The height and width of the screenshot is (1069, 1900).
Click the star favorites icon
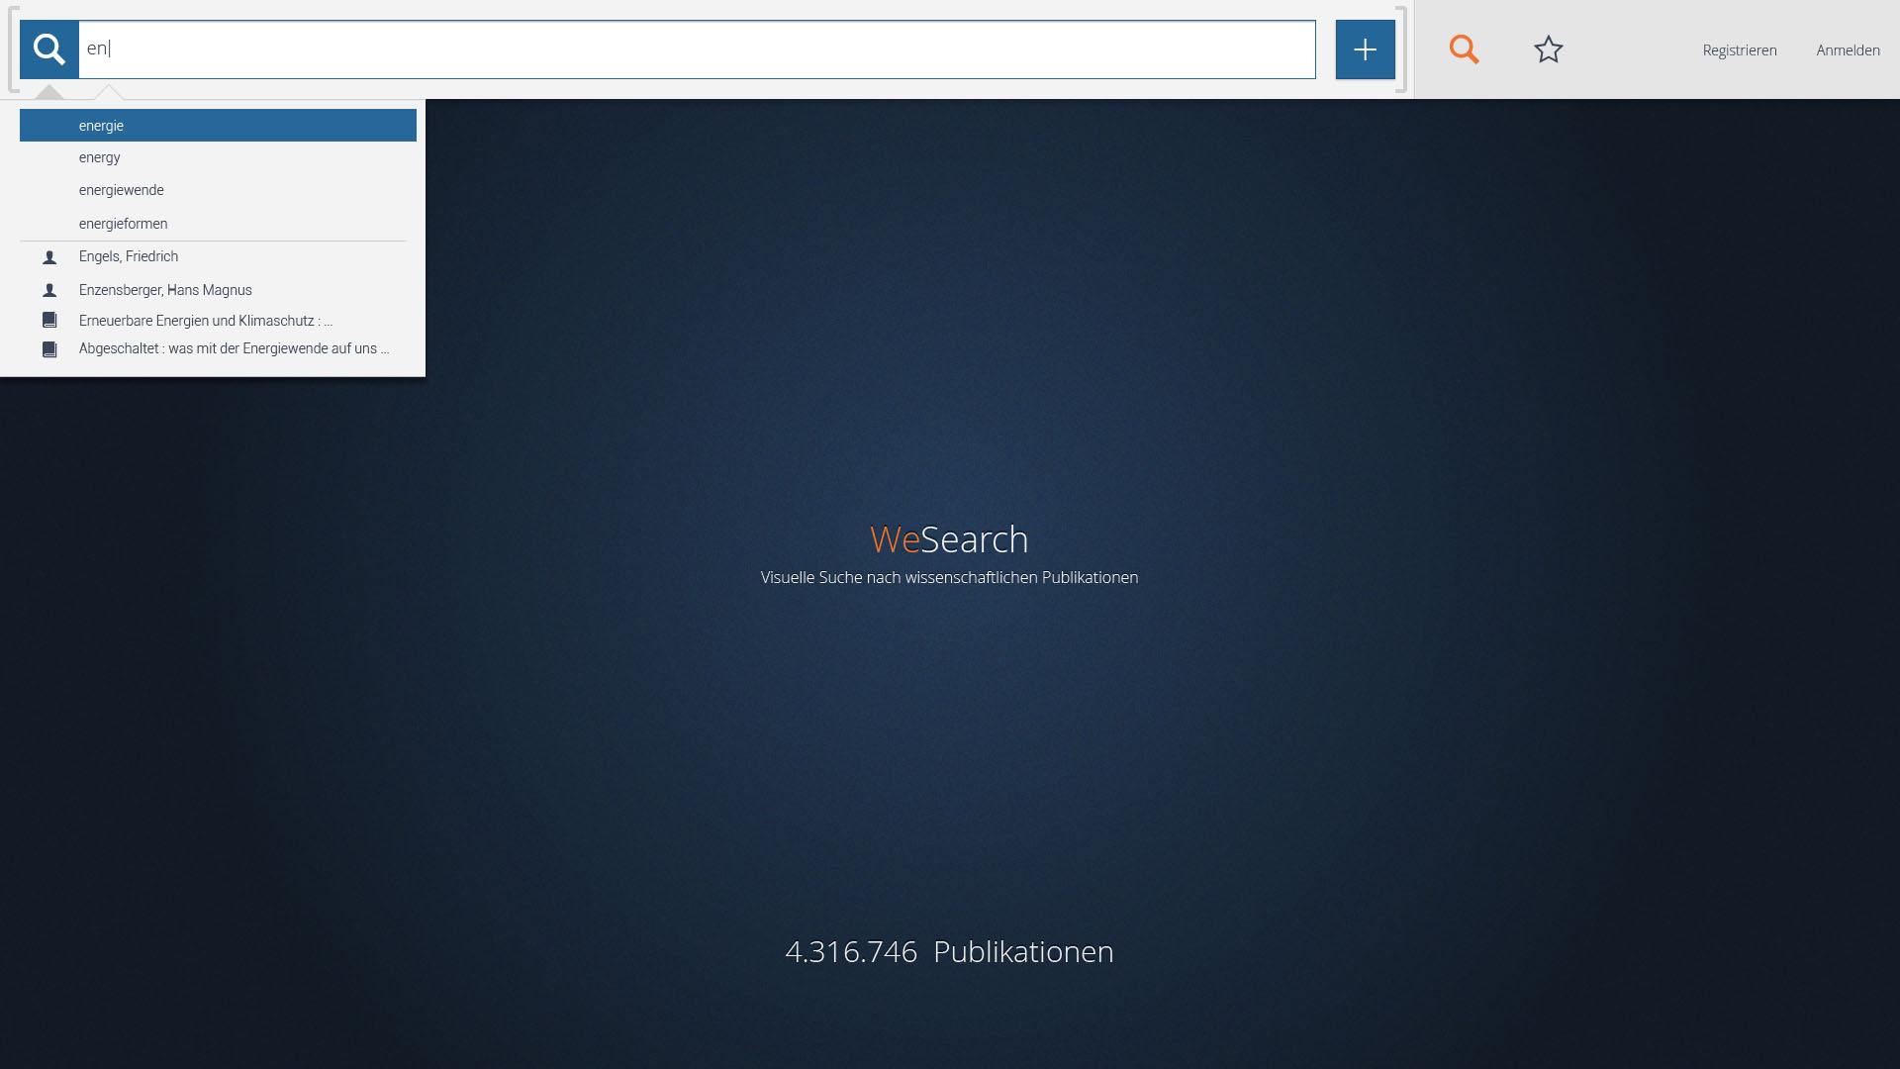pos(1548,49)
